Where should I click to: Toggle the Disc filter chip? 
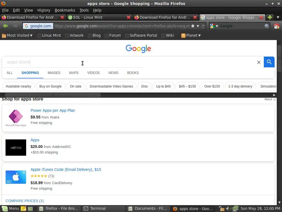click(x=144, y=86)
